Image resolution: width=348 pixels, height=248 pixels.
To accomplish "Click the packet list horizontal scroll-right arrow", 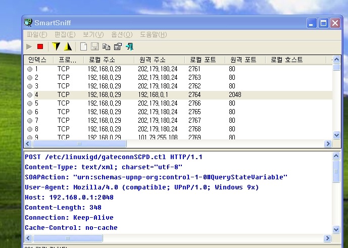I will point(328,144).
